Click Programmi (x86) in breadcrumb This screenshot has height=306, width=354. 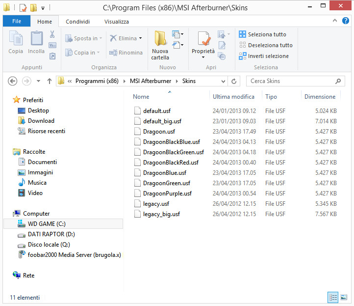[97, 81]
